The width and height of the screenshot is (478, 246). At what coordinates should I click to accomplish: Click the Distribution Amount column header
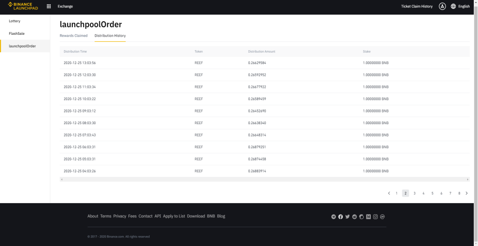click(x=262, y=52)
